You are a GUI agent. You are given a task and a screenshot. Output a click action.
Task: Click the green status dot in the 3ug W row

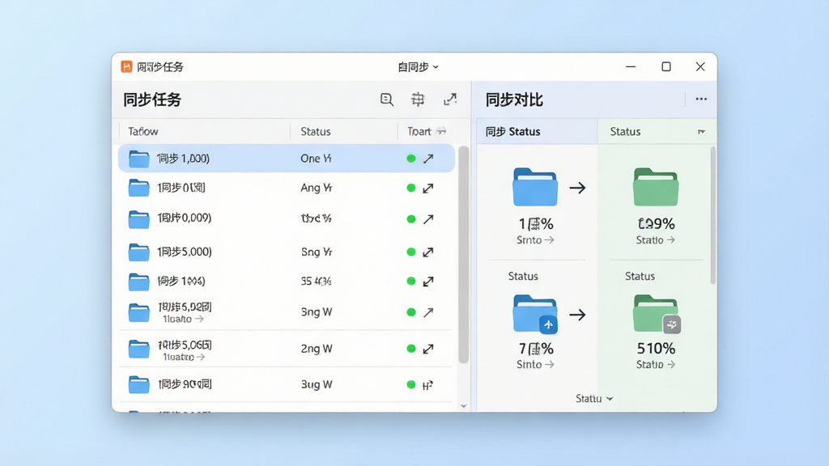pos(410,384)
